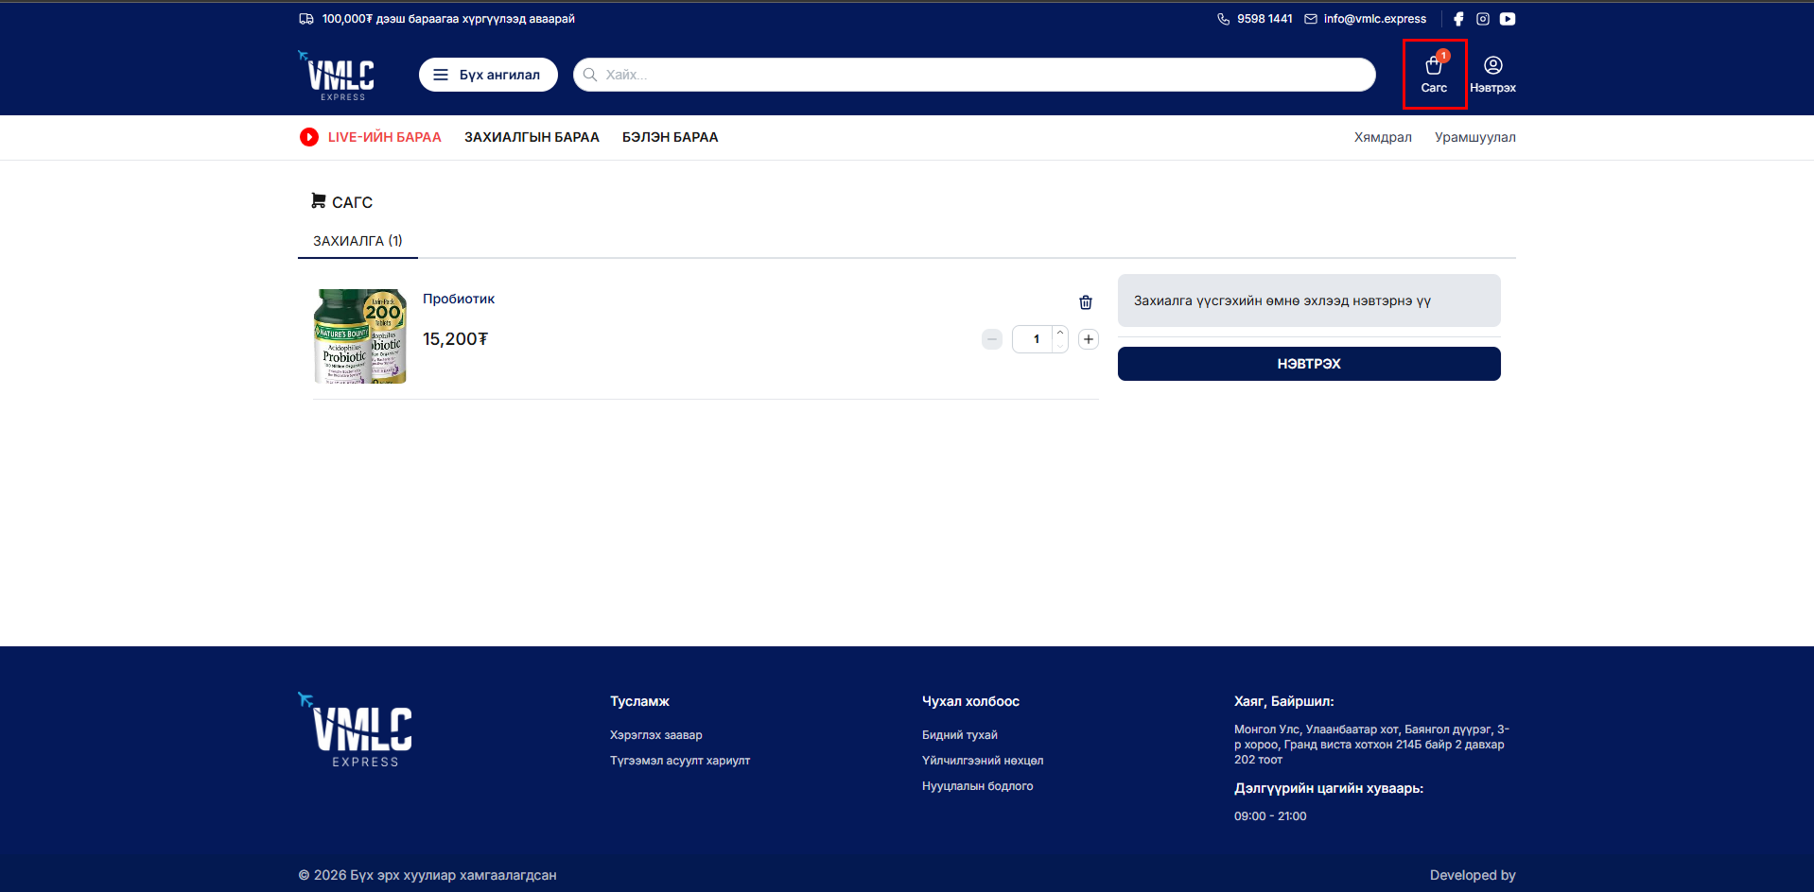The image size is (1814, 892).
Task: Click the Урамшуулал promotions link
Action: (1474, 137)
